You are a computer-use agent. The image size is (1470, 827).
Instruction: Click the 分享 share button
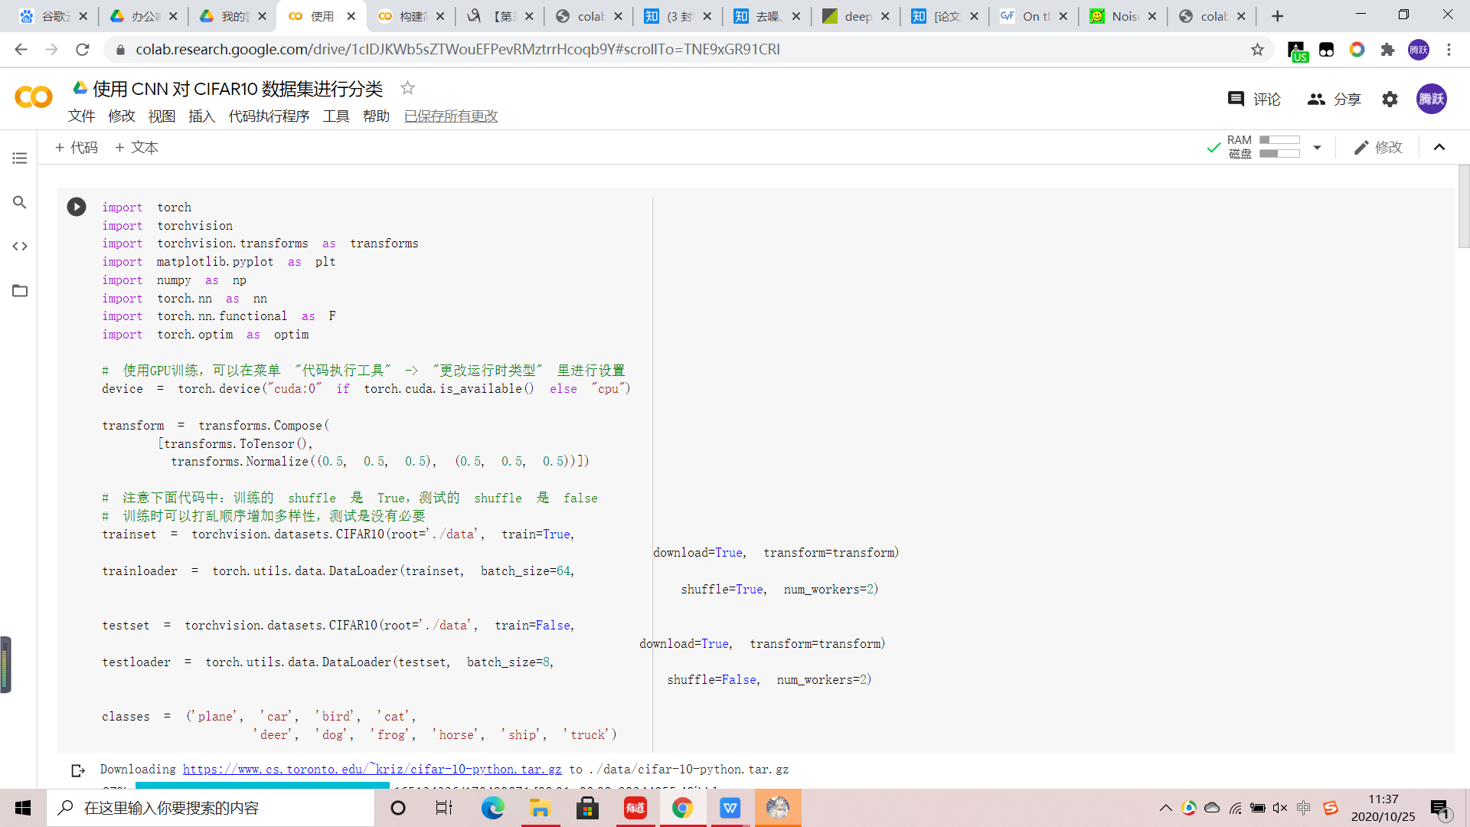[1334, 100]
